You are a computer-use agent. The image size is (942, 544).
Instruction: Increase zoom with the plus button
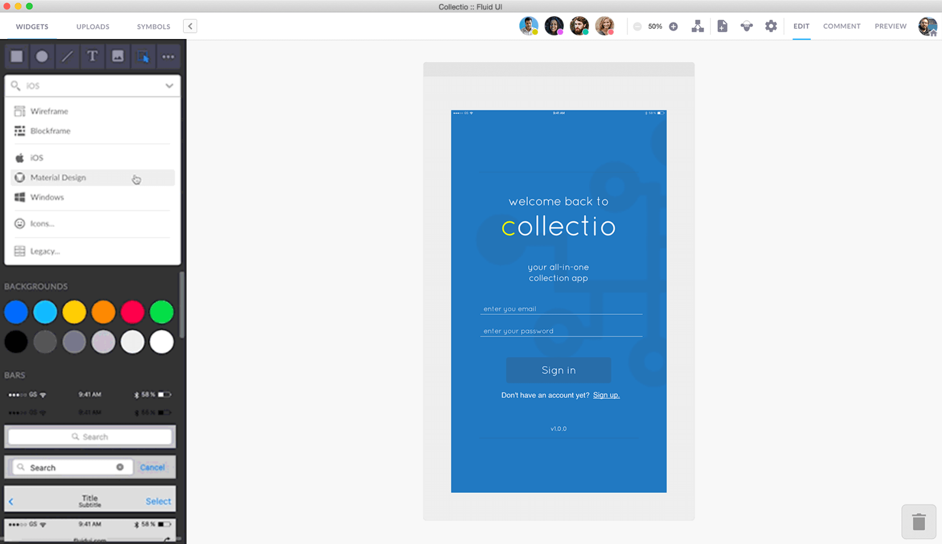click(673, 27)
